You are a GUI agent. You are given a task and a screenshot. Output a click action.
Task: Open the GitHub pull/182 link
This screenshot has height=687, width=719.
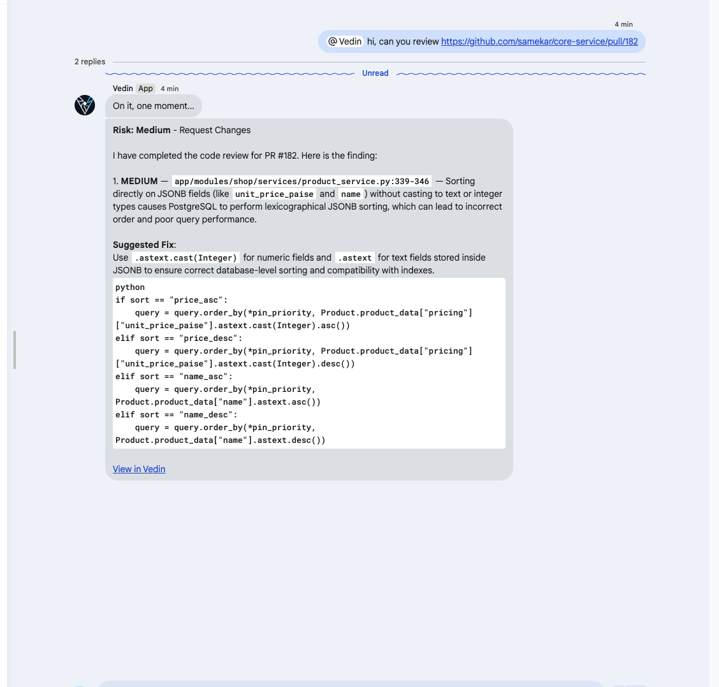point(539,41)
